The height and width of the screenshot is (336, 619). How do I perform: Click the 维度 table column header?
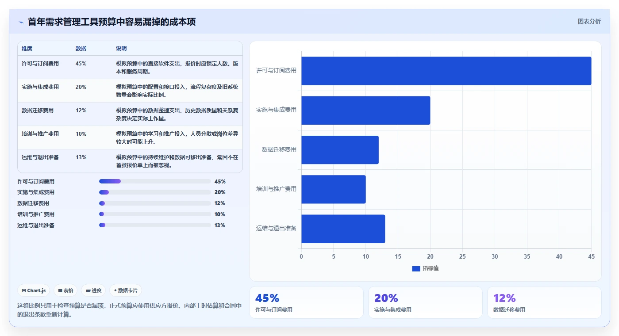click(x=27, y=48)
